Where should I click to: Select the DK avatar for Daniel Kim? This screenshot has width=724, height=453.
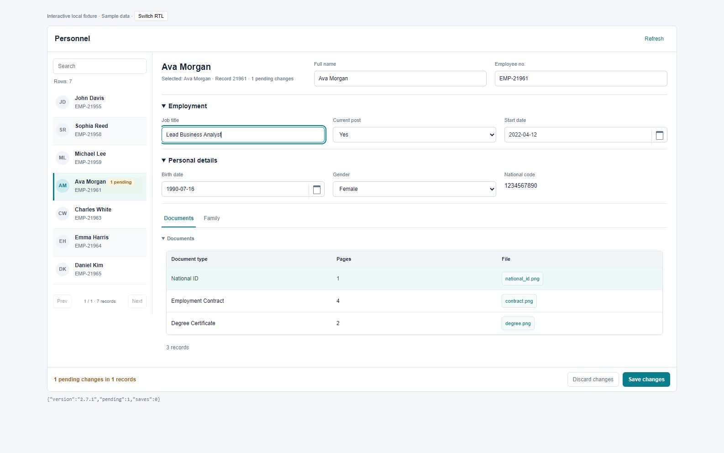(x=63, y=269)
